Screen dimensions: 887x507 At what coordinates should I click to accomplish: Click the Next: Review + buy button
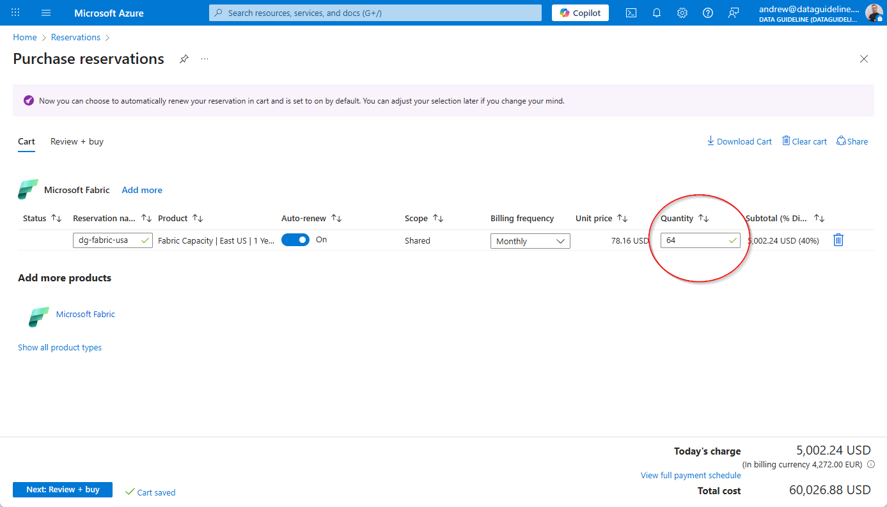[63, 490]
